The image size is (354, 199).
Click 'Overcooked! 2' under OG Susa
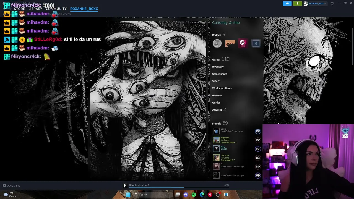click(x=228, y=160)
